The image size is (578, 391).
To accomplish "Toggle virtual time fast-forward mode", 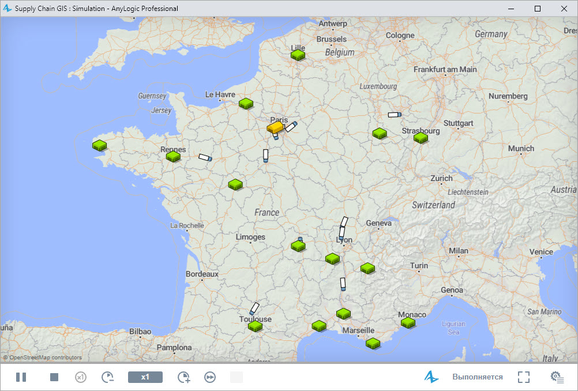I will [x=210, y=377].
